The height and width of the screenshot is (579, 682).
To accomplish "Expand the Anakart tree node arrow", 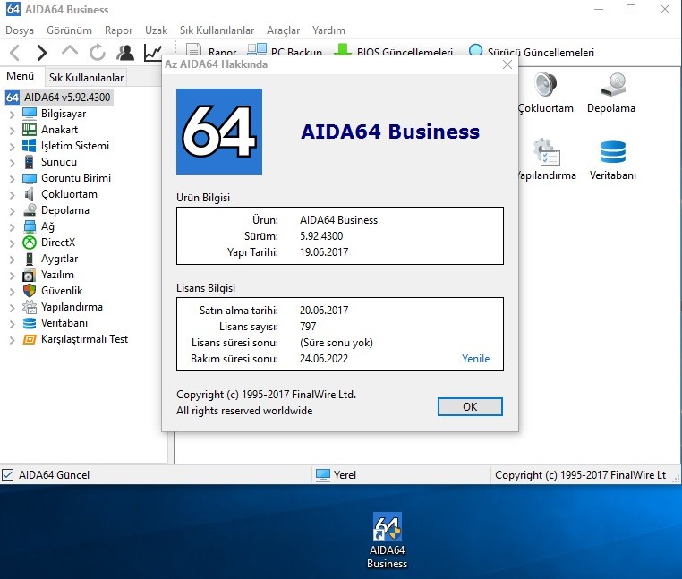I will [x=13, y=131].
